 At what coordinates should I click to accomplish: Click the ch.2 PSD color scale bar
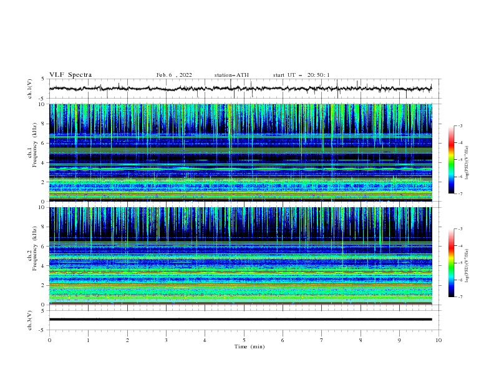451,263
